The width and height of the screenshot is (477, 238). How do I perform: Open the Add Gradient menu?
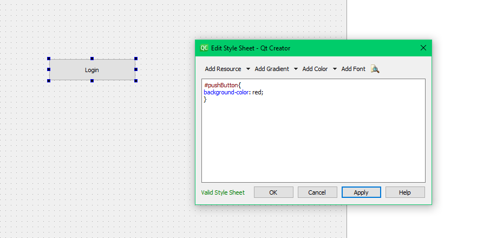[272, 69]
